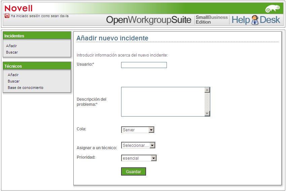Focus the Usuario input field
The image size is (287, 193).
(x=144, y=65)
